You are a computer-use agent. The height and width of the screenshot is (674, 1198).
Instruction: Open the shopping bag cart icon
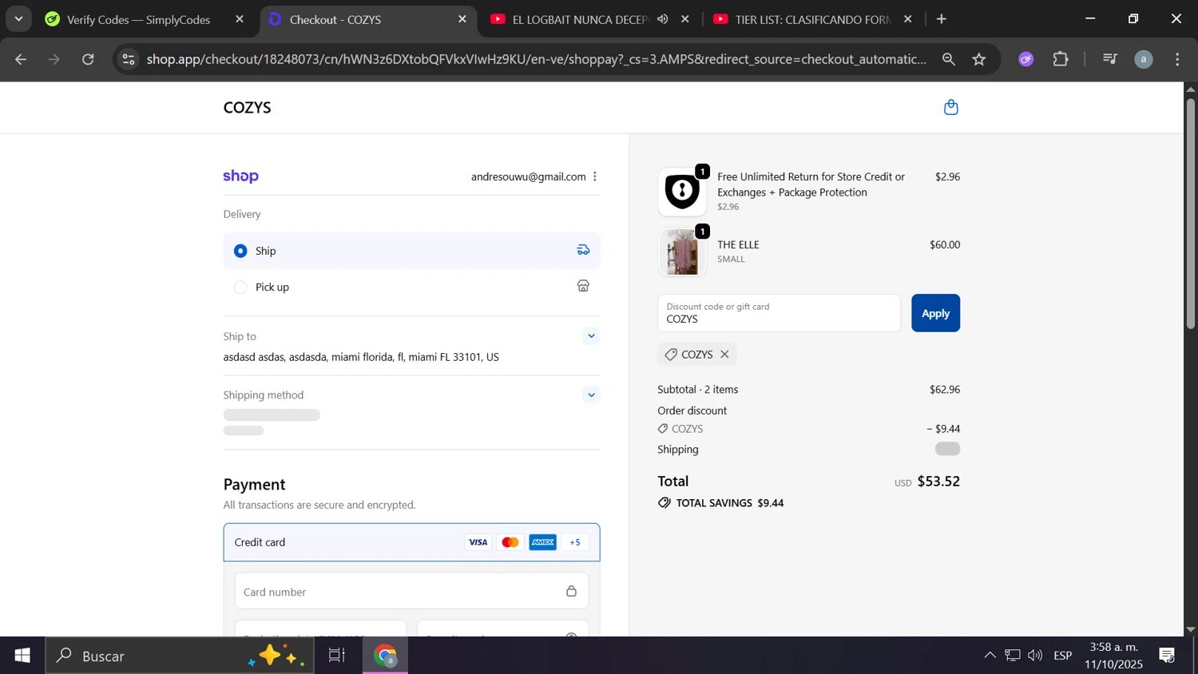click(950, 107)
